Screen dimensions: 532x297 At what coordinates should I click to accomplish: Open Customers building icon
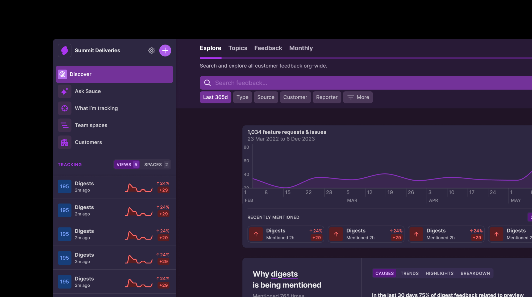(x=65, y=142)
